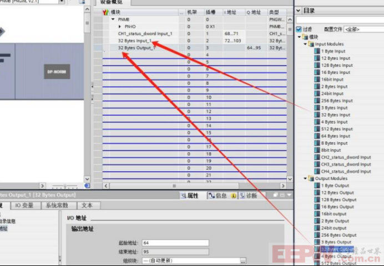
Task: Click the 32 Bytes Input module icon
Action: 317,115
